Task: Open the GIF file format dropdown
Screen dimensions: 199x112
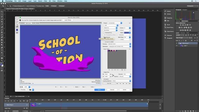Action: tap(111, 26)
